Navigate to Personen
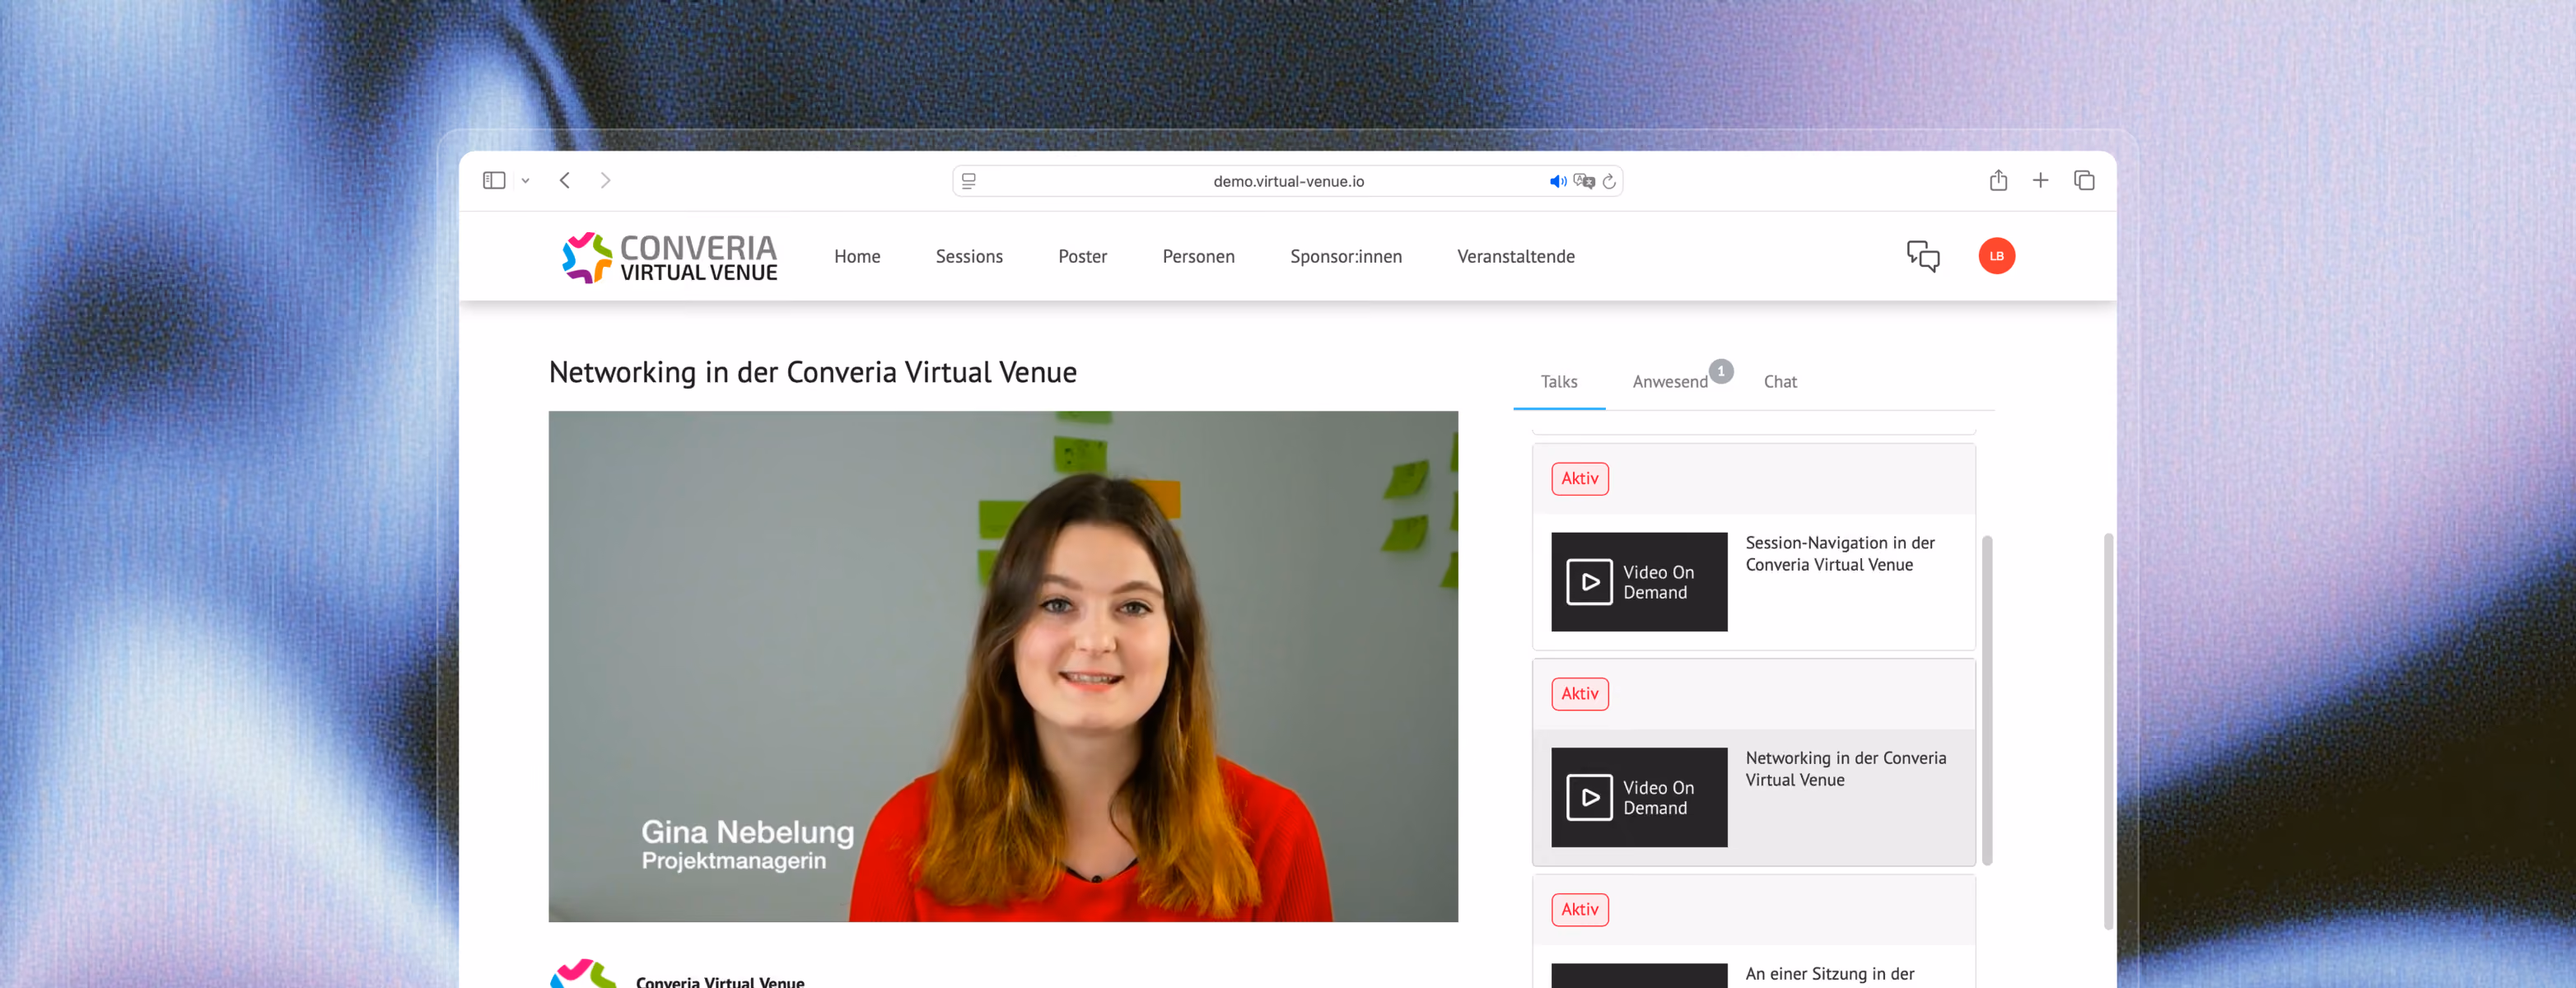Image resolution: width=2576 pixels, height=988 pixels. 1198,256
